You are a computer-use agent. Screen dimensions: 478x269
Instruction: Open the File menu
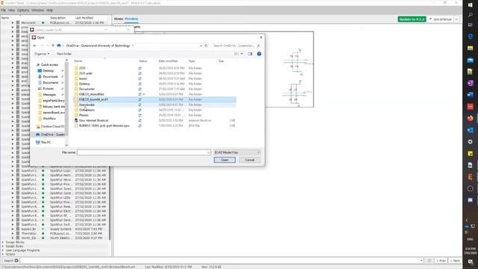pyautogui.click(x=3, y=10)
